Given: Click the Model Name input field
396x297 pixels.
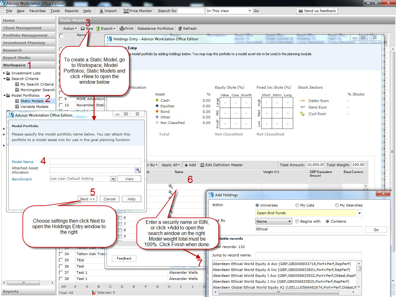Looking at the screenshot, I should point(95,162).
